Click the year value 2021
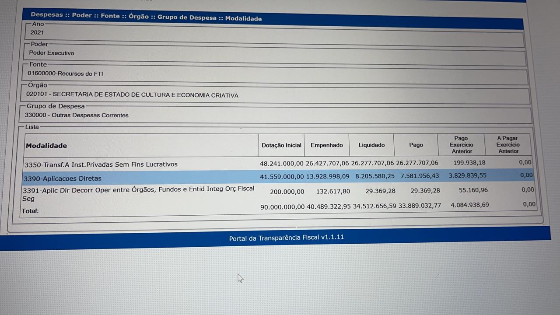560x315 pixels. [x=37, y=32]
